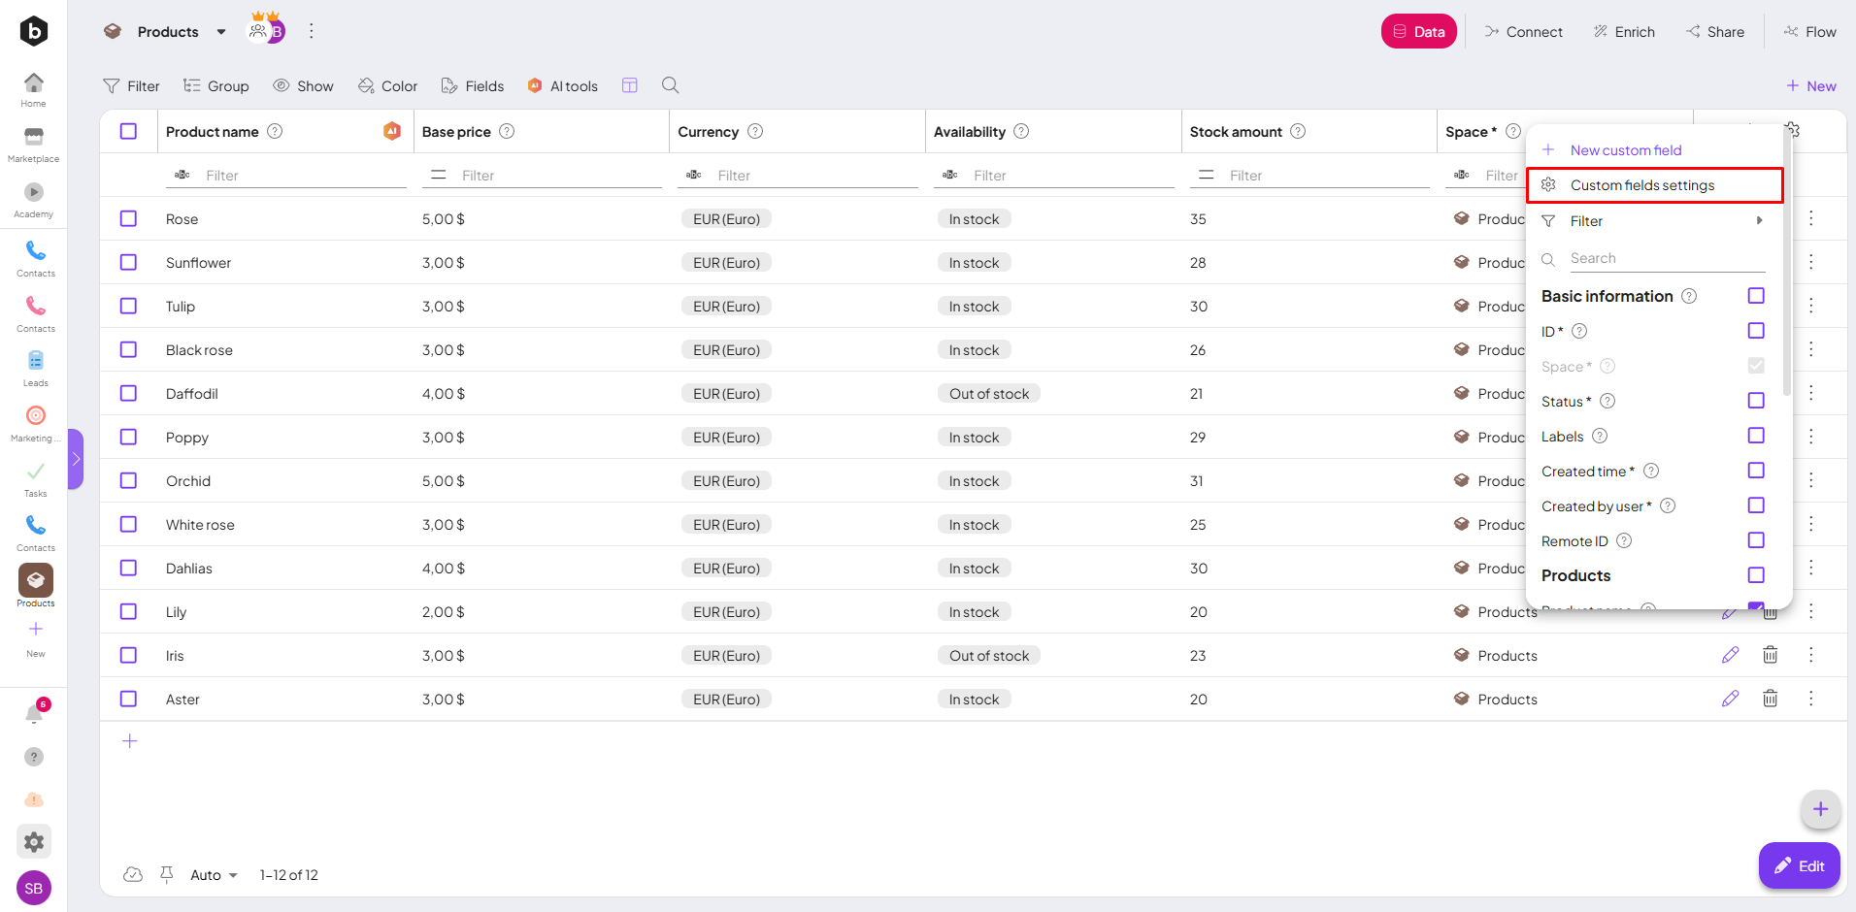This screenshot has width=1856, height=912.
Task: Delete the Aster row with trash icon
Action: click(1770, 699)
